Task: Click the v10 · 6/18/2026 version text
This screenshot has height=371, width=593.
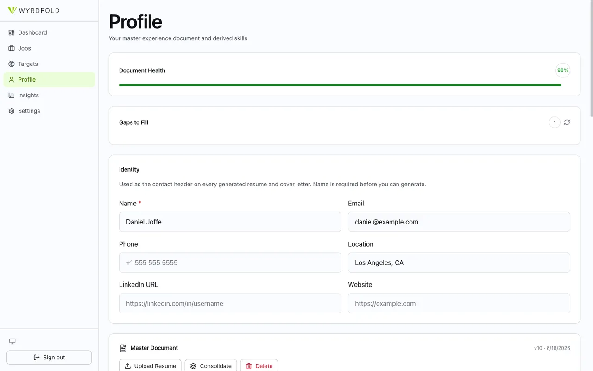Action: 552,348
